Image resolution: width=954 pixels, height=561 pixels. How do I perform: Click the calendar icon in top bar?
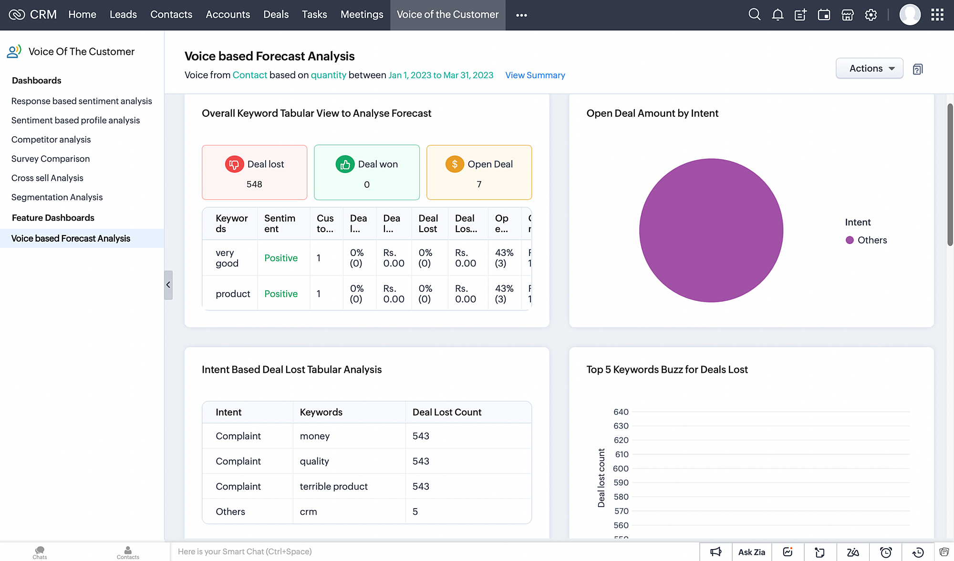[824, 15]
